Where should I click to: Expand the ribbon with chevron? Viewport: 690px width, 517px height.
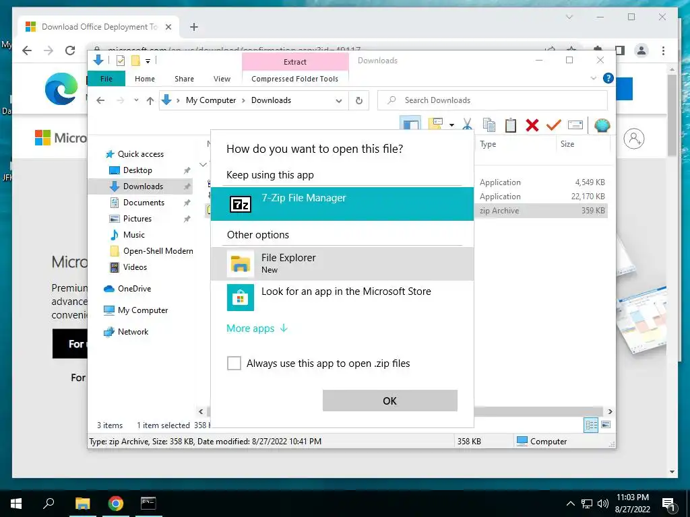tap(593, 78)
